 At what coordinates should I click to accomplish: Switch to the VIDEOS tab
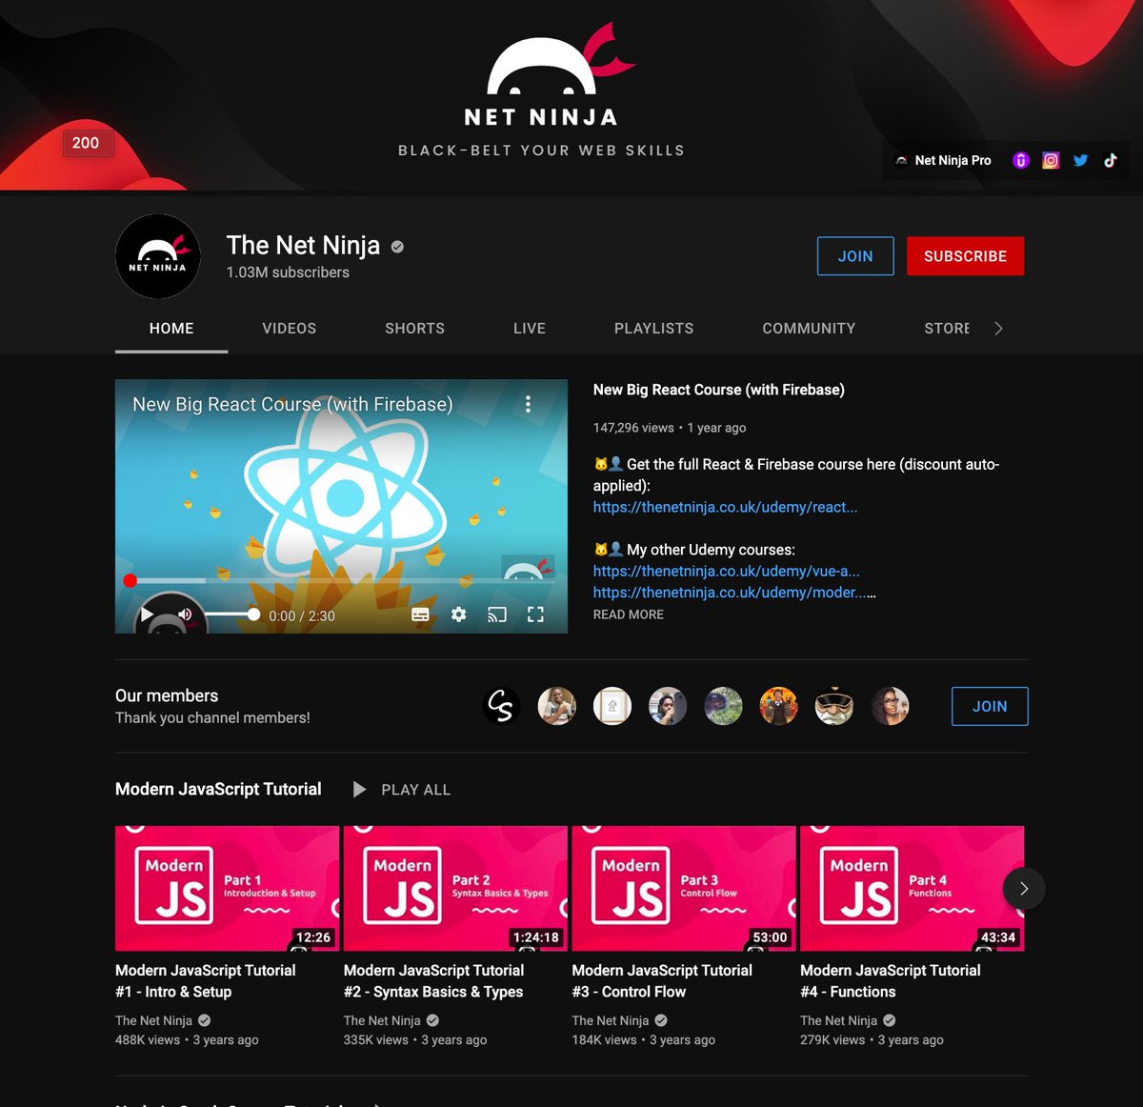point(290,328)
